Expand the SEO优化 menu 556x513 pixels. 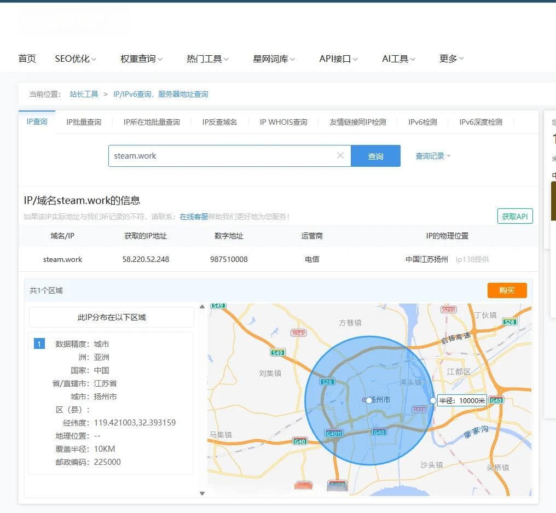75,59
